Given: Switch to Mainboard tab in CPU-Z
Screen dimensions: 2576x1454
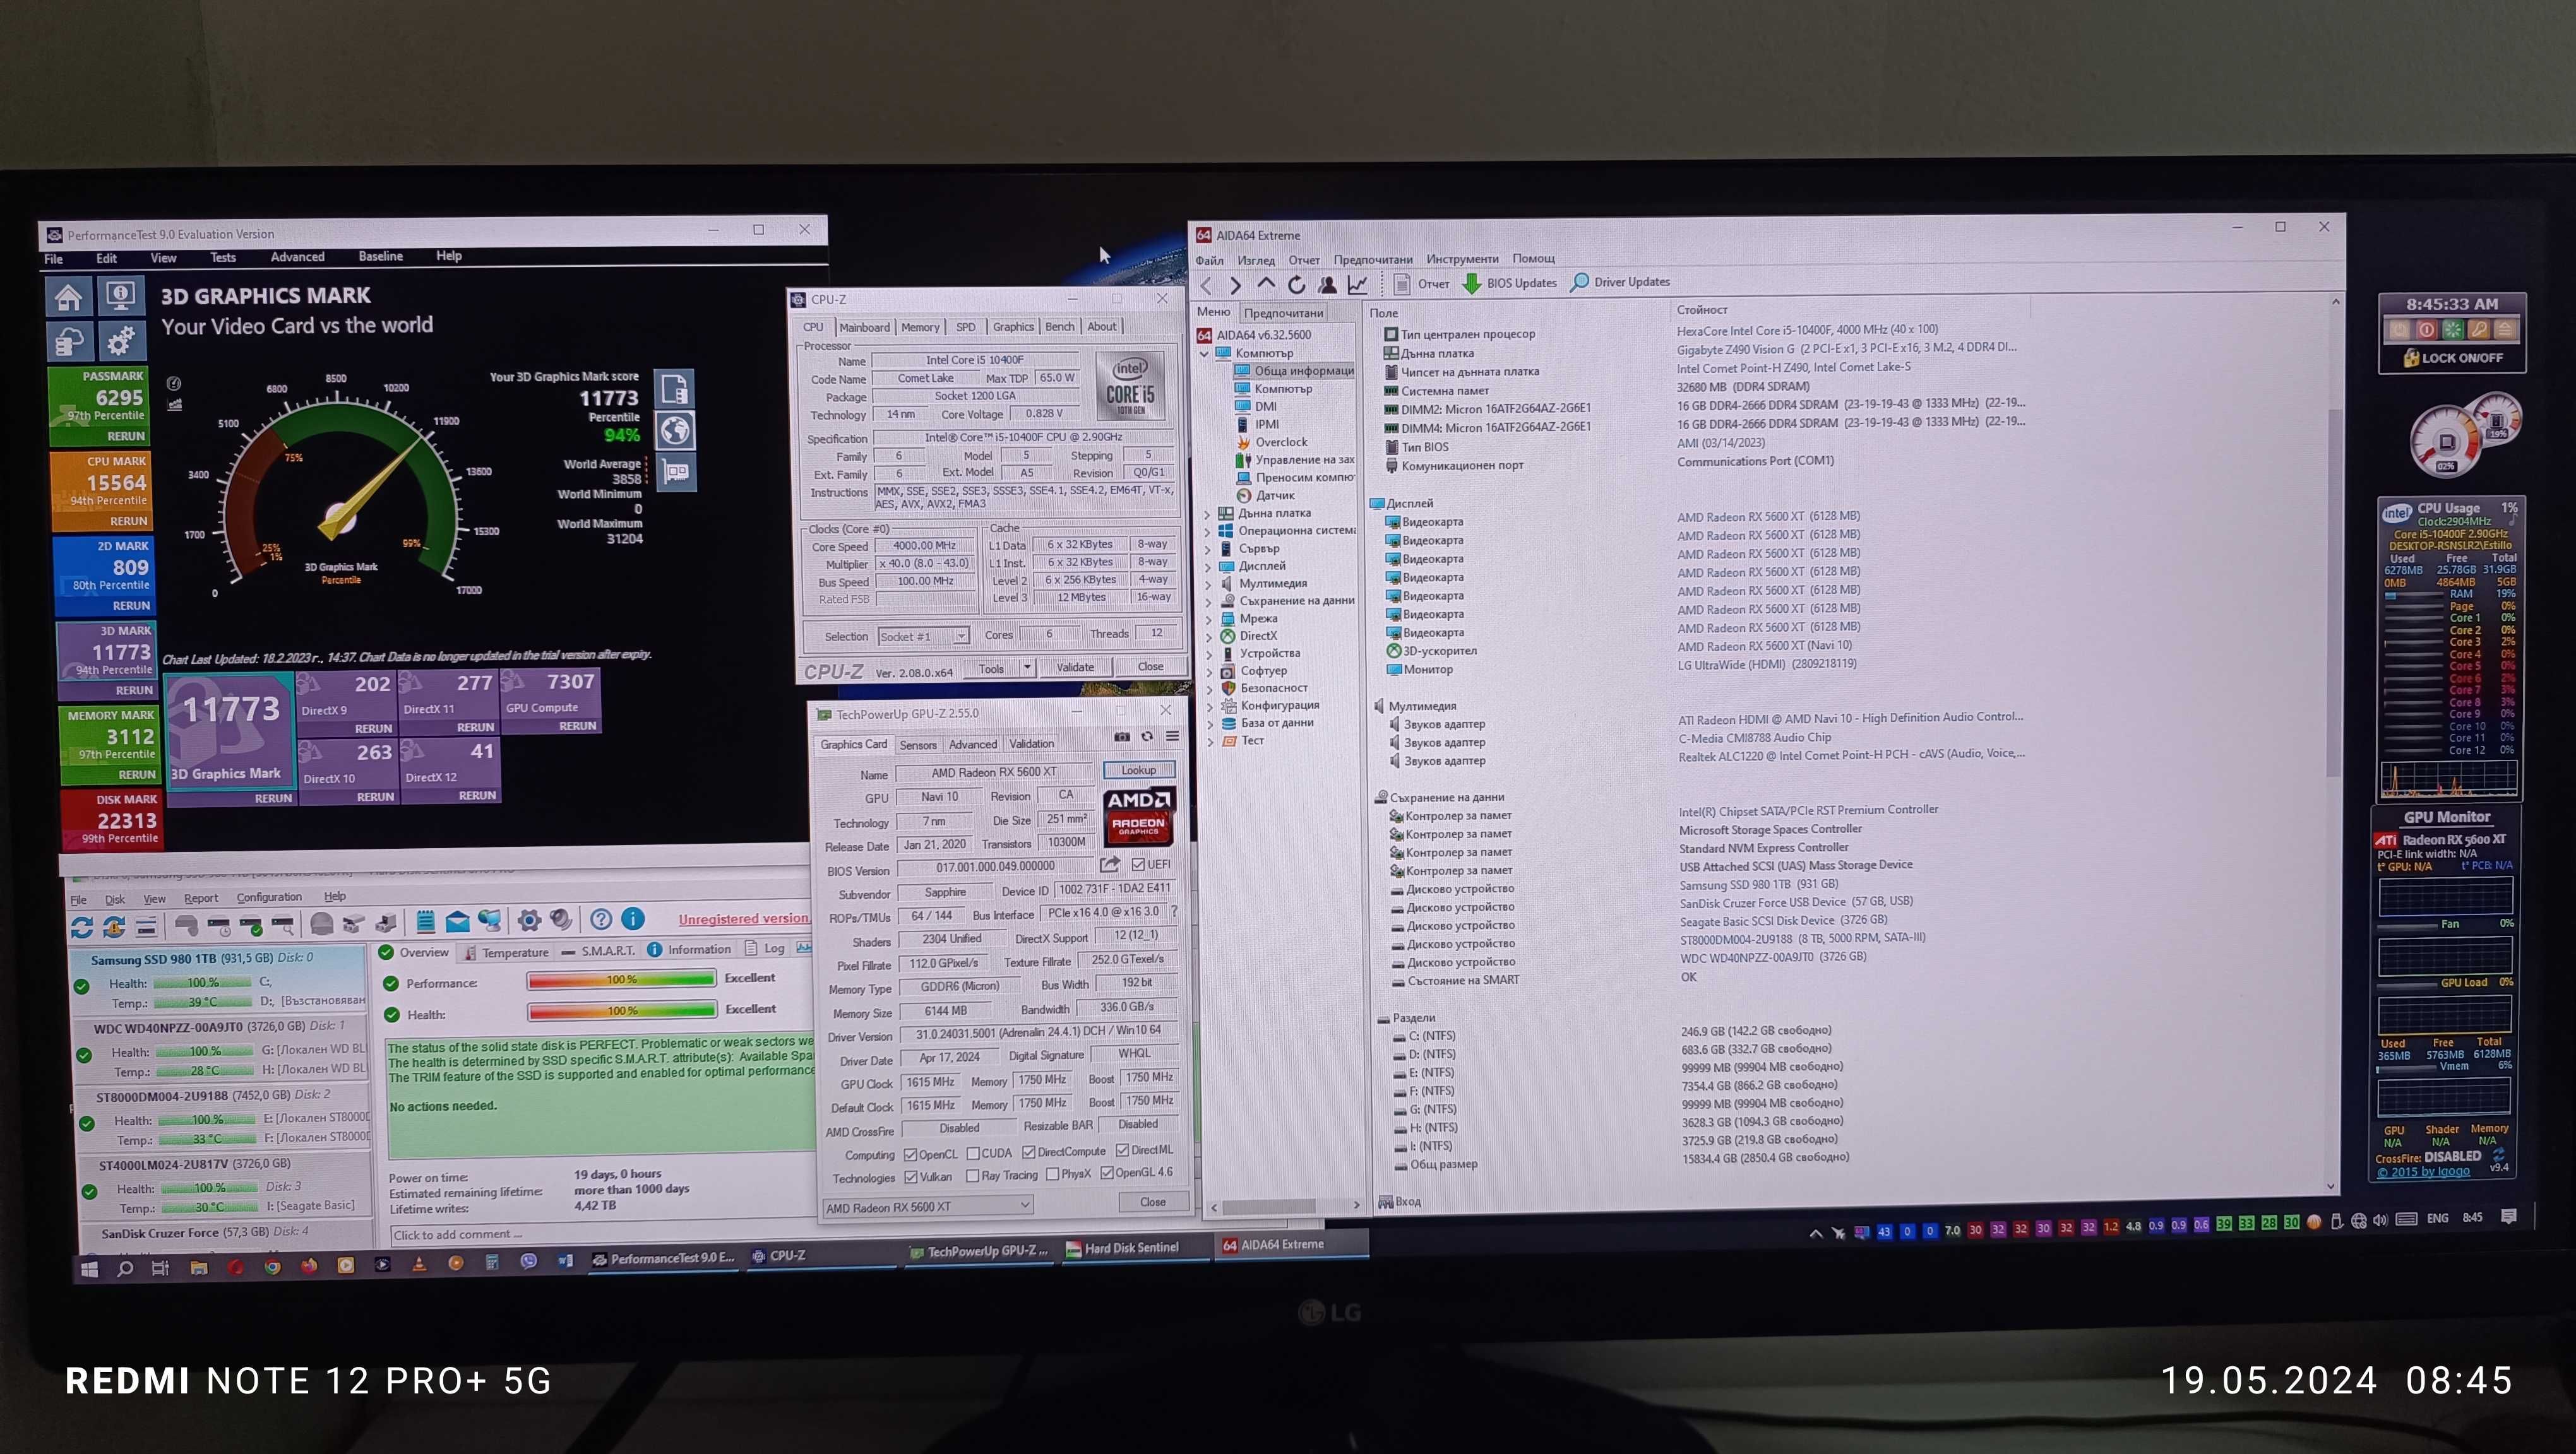Looking at the screenshot, I should pyautogui.click(x=864, y=328).
